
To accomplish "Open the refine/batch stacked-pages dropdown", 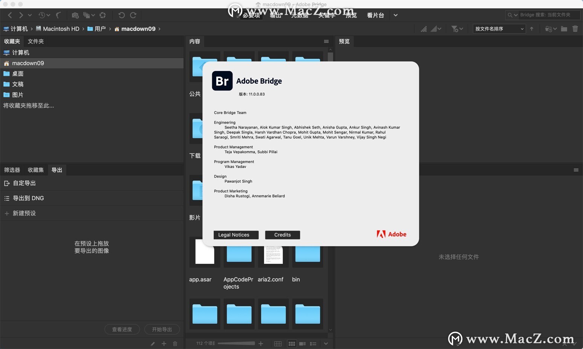I will point(89,15).
